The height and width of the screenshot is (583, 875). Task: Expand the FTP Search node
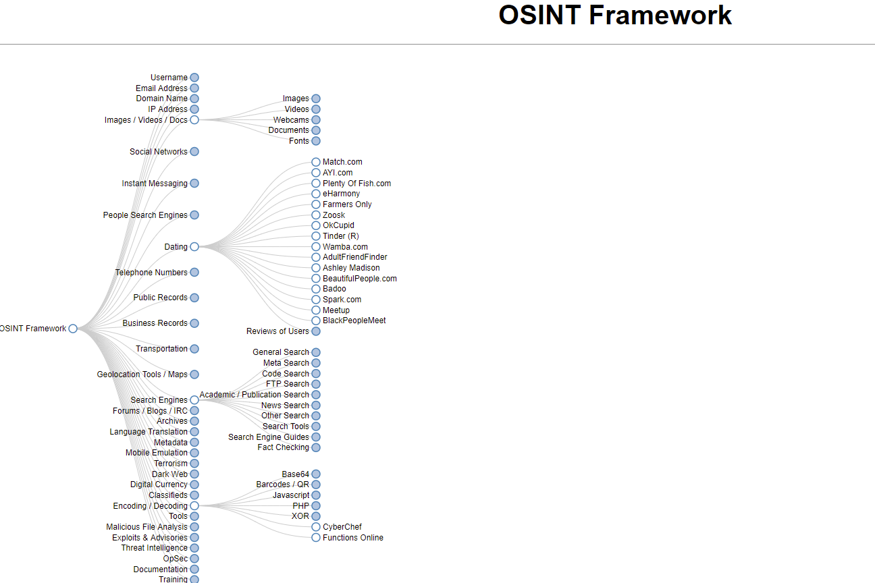coord(316,384)
